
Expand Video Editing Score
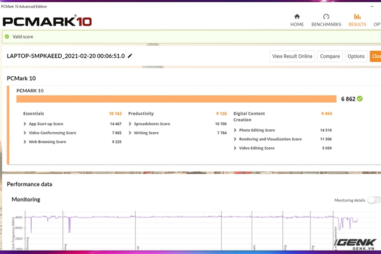235,148
